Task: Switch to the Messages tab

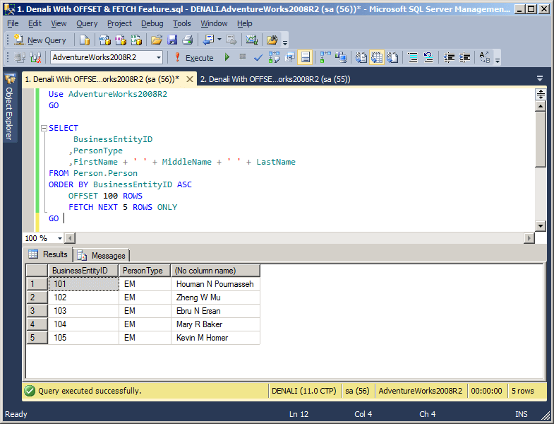Action: point(102,255)
